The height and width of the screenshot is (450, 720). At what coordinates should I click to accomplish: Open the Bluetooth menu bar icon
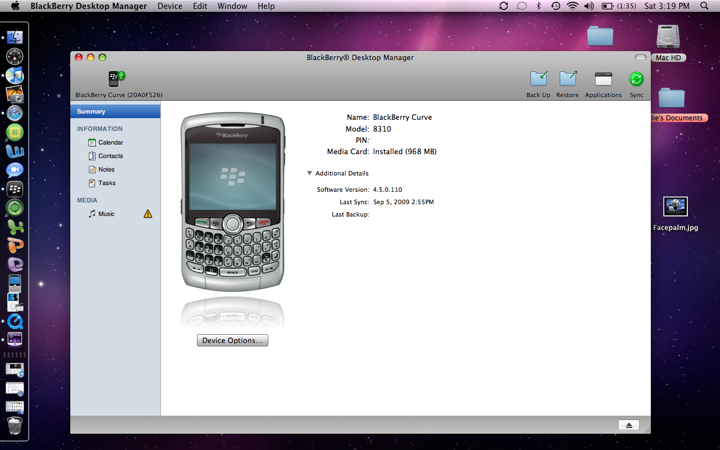(538, 6)
